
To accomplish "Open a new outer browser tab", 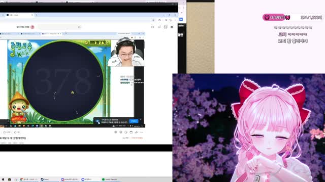I will coord(37,15).
